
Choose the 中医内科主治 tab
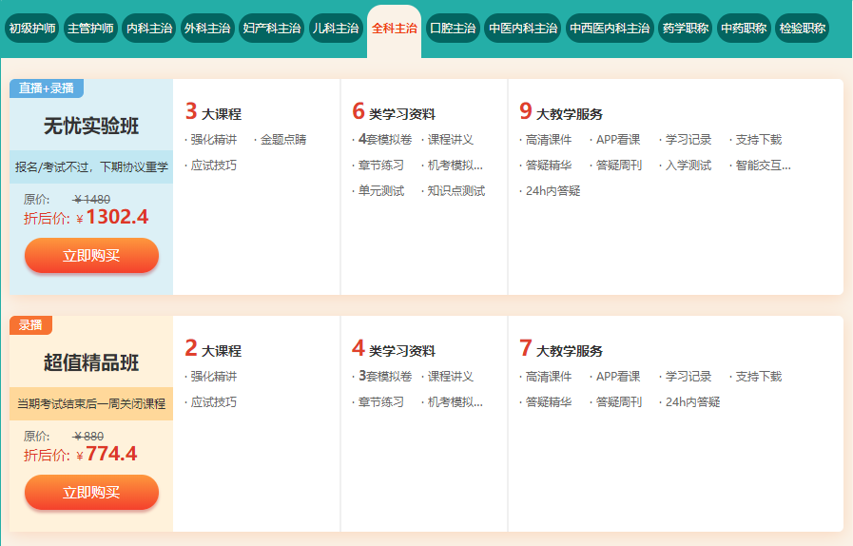pyautogui.click(x=522, y=29)
